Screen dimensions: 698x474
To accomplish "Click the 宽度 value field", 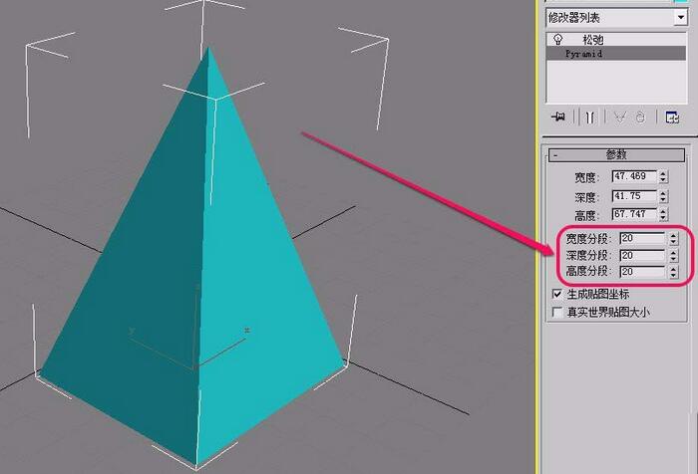I will pyautogui.click(x=635, y=176).
